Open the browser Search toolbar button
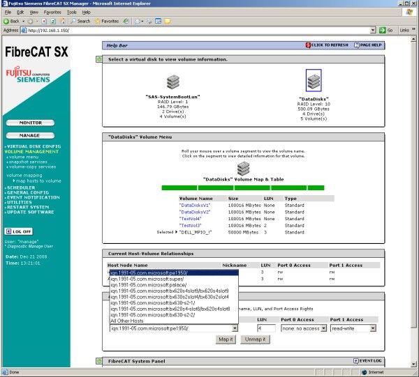 (80, 21)
